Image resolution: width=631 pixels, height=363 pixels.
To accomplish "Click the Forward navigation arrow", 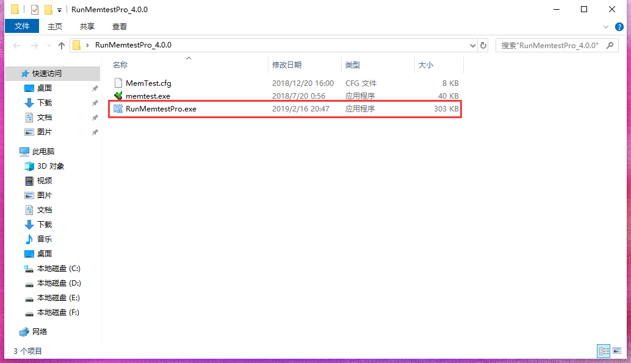I will [35, 45].
